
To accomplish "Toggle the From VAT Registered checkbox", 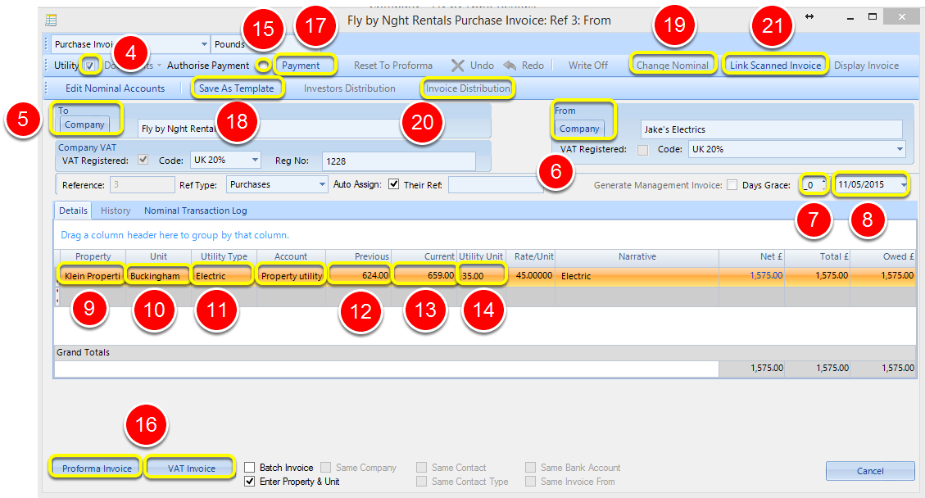I will (642, 150).
